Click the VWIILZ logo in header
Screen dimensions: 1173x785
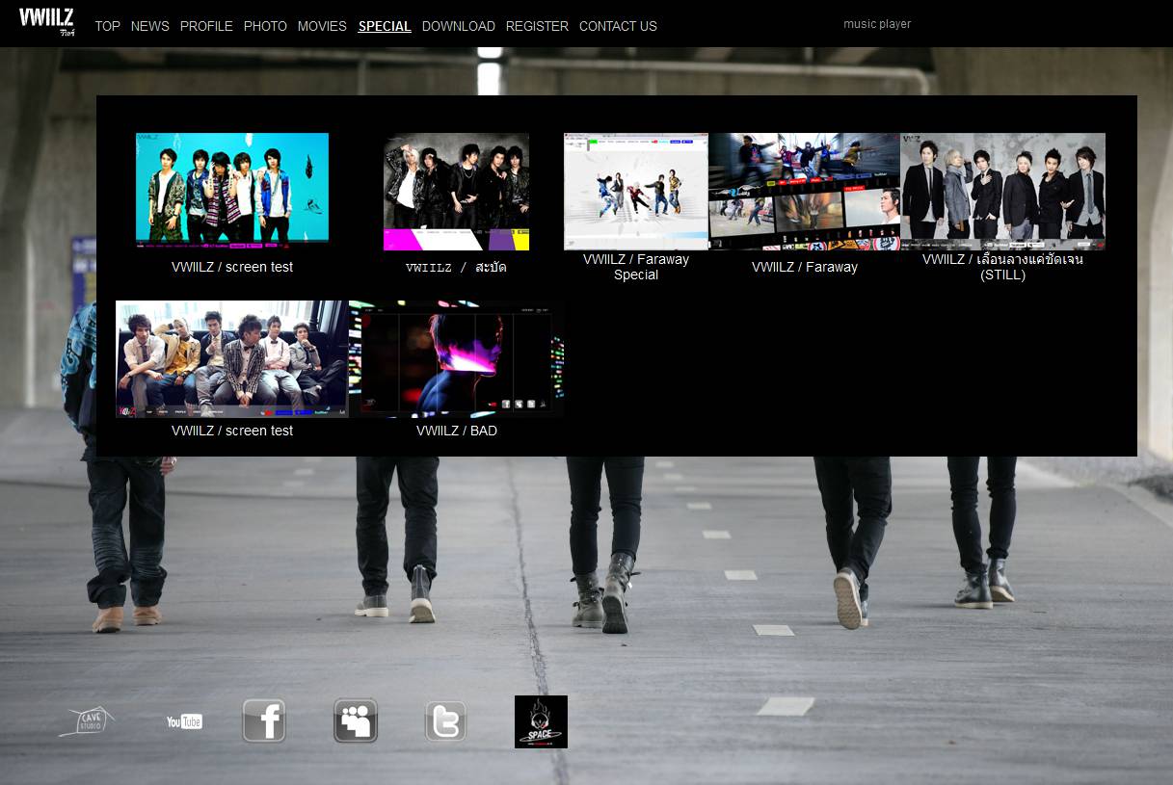46,21
